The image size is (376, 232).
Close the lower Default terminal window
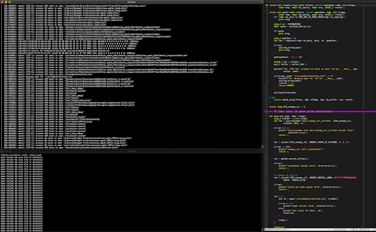pyautogui.click(x=2, y=151)
